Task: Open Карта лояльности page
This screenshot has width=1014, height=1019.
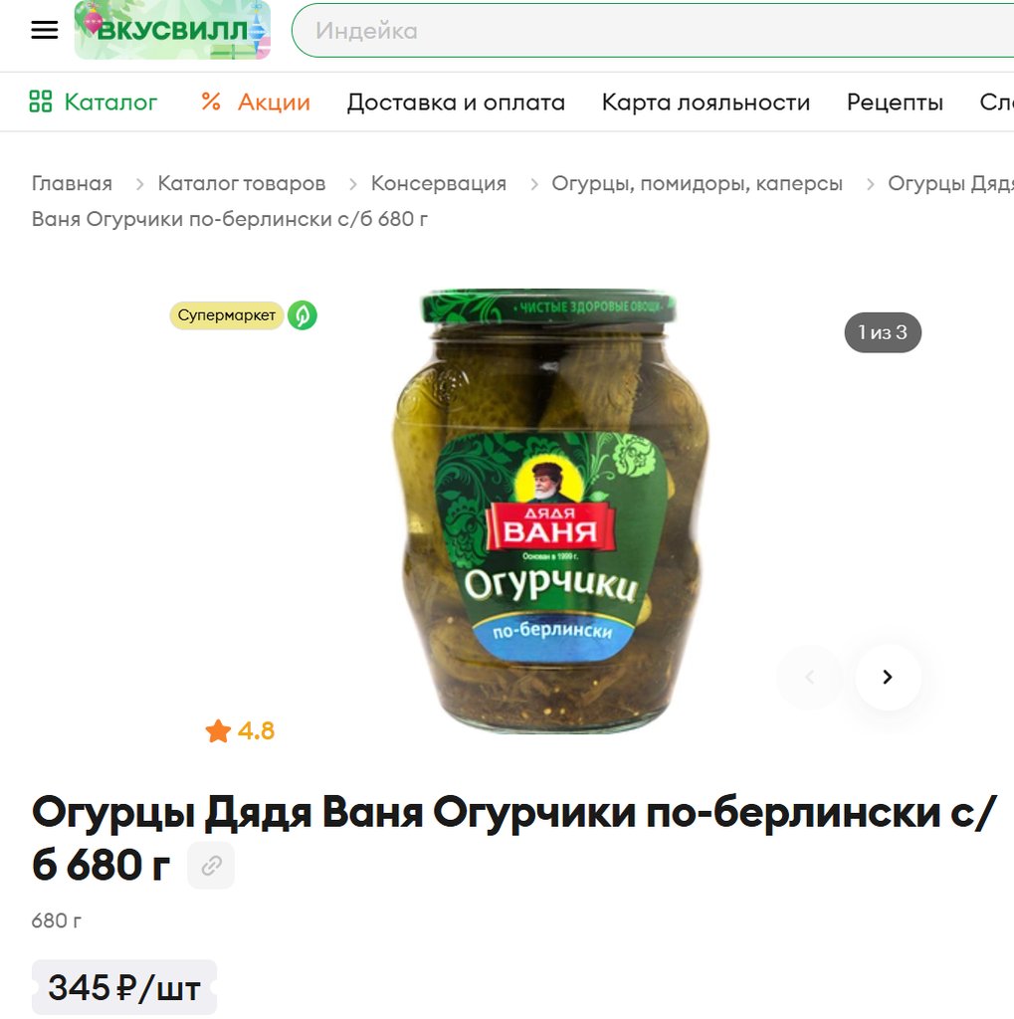Action: (x=706, y=102)
